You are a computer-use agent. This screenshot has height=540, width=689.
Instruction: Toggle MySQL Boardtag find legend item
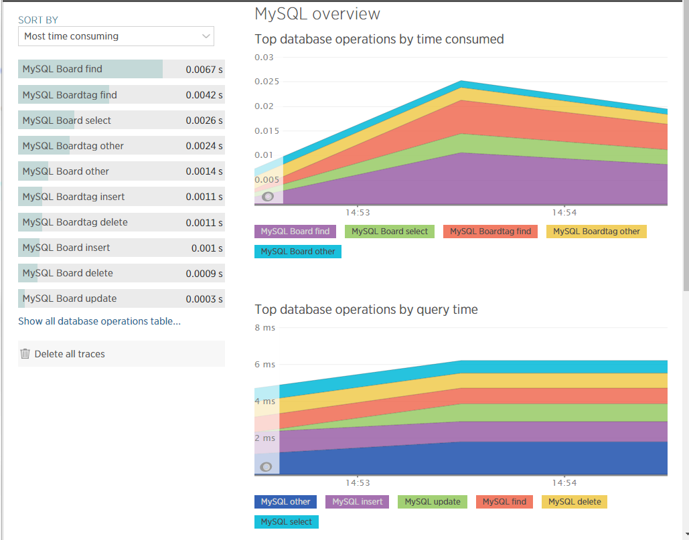pos(490,232)
